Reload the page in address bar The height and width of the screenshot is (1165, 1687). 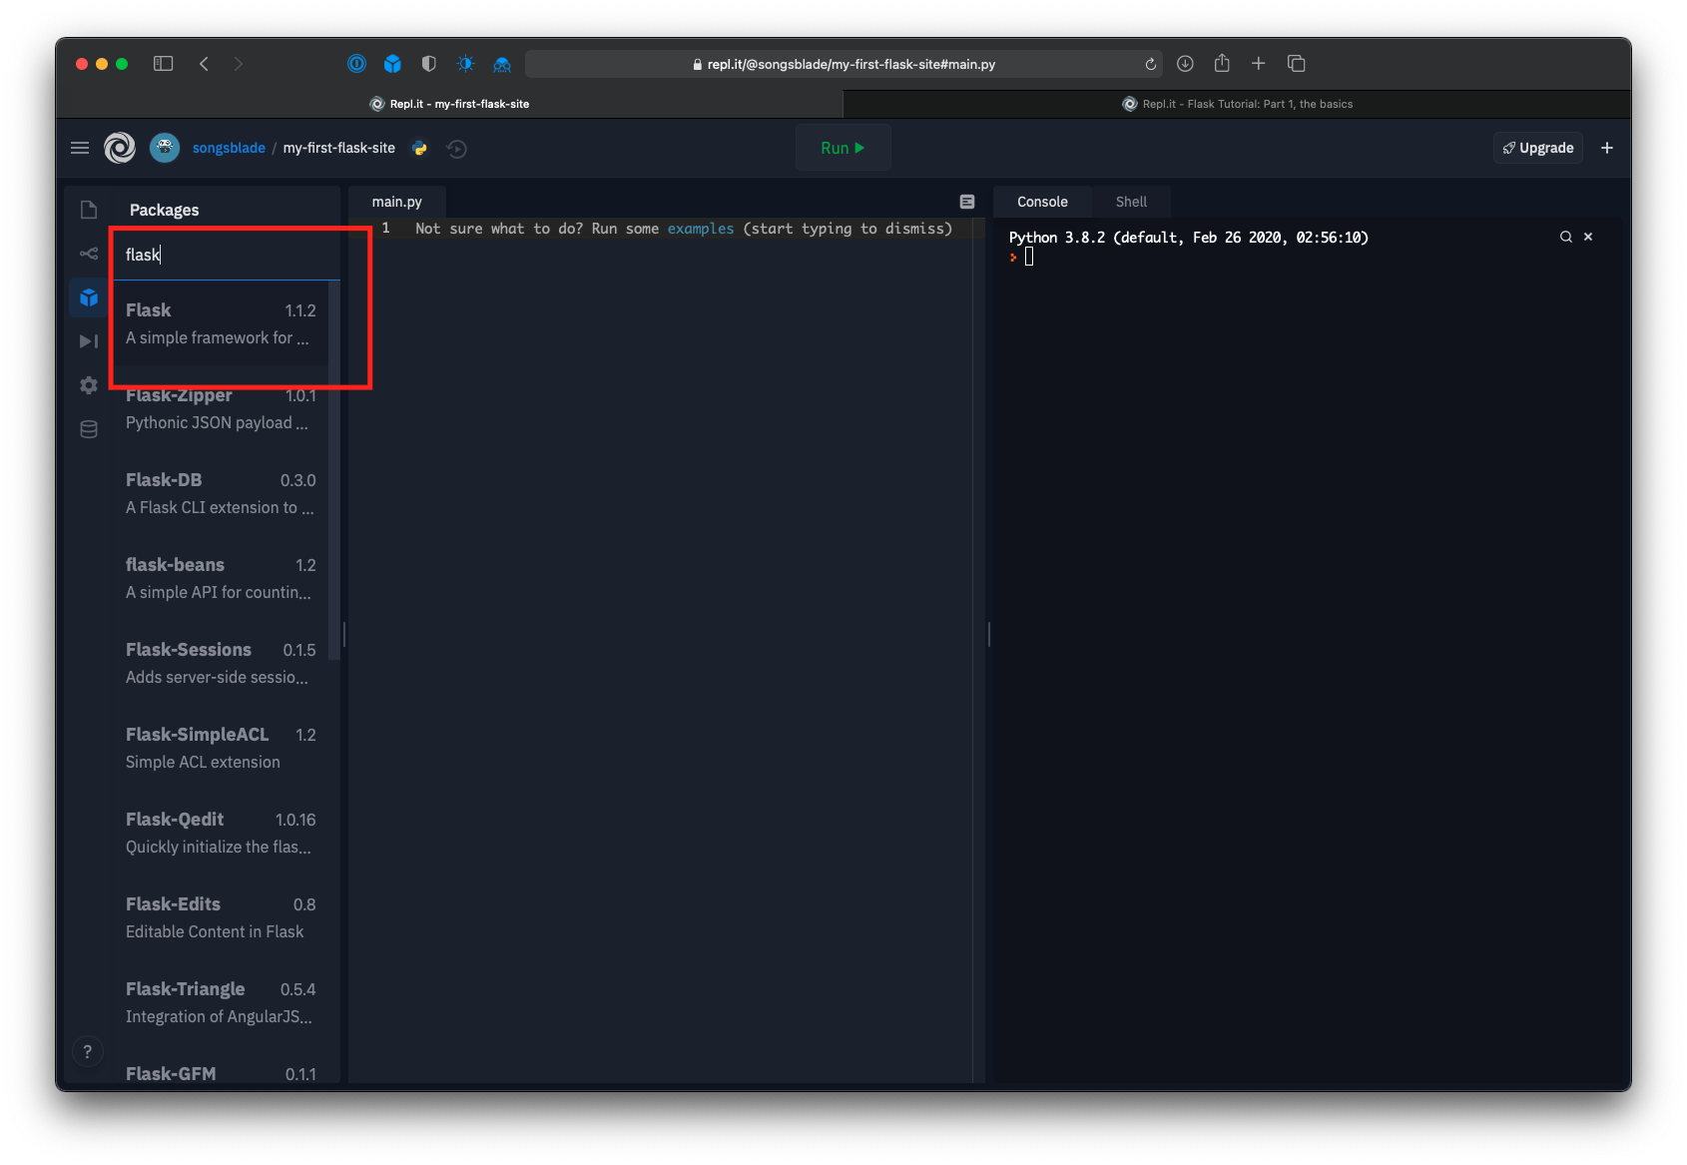pos(1151,64)
